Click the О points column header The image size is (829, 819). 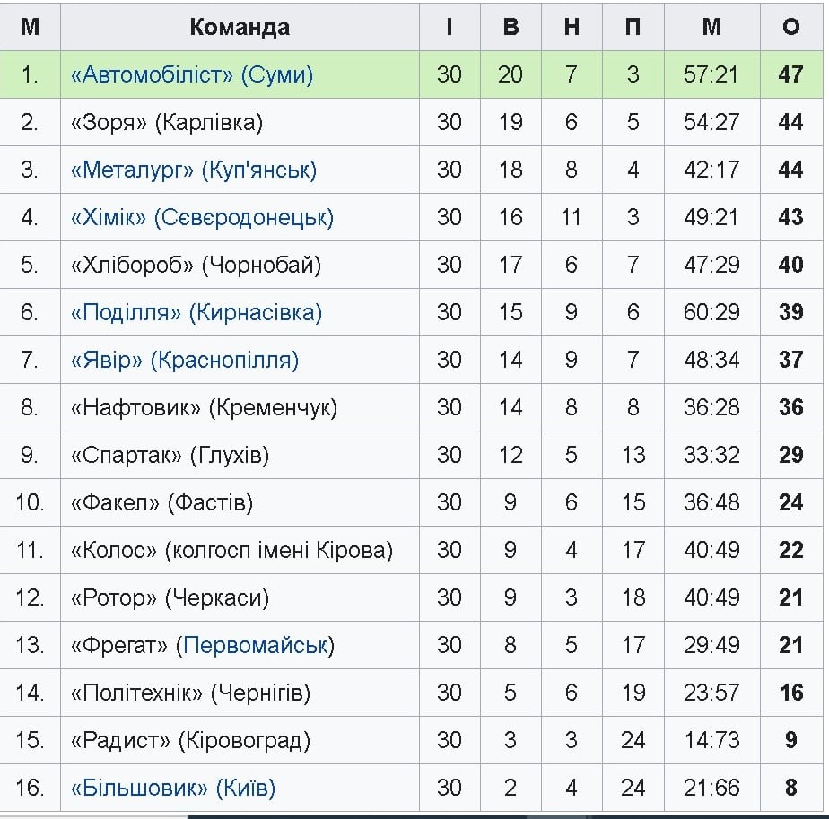pos(790,27)
